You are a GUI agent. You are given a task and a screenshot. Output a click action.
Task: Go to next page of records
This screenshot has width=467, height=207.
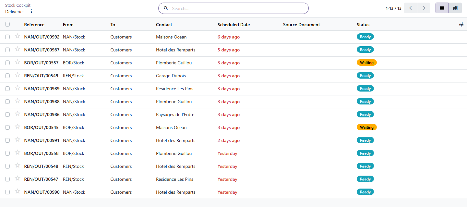click(x=424, y=8)
